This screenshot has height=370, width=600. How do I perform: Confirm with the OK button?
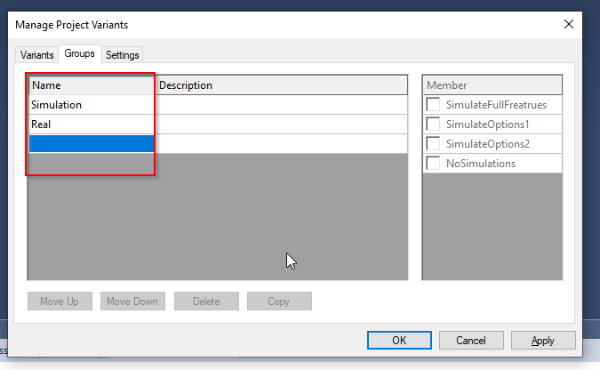pyautogui.click(x=399, y=340)
